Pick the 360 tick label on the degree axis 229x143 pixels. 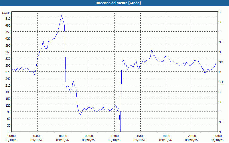[8, 52]
